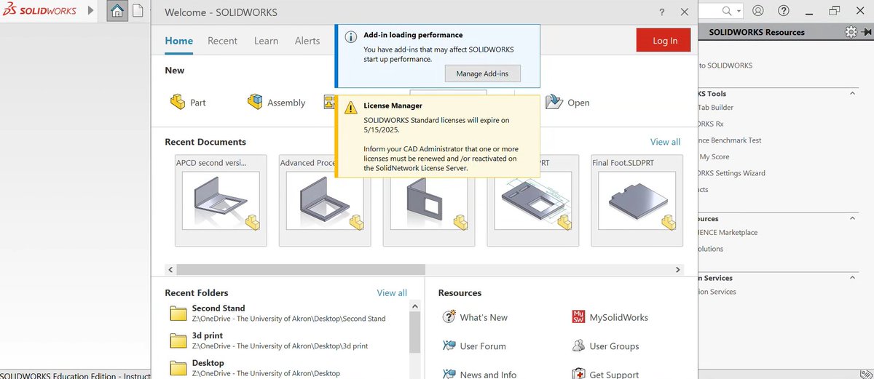Open the search options dropdown arrow
Screen dimensions: 874x379
pos(739,11)
